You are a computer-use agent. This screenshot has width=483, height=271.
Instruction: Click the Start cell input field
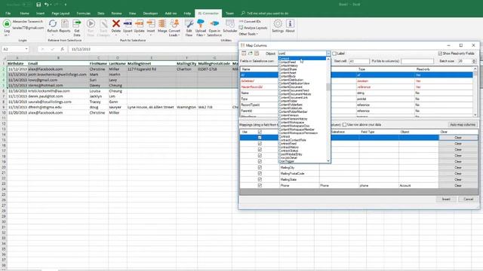point(359,61)
